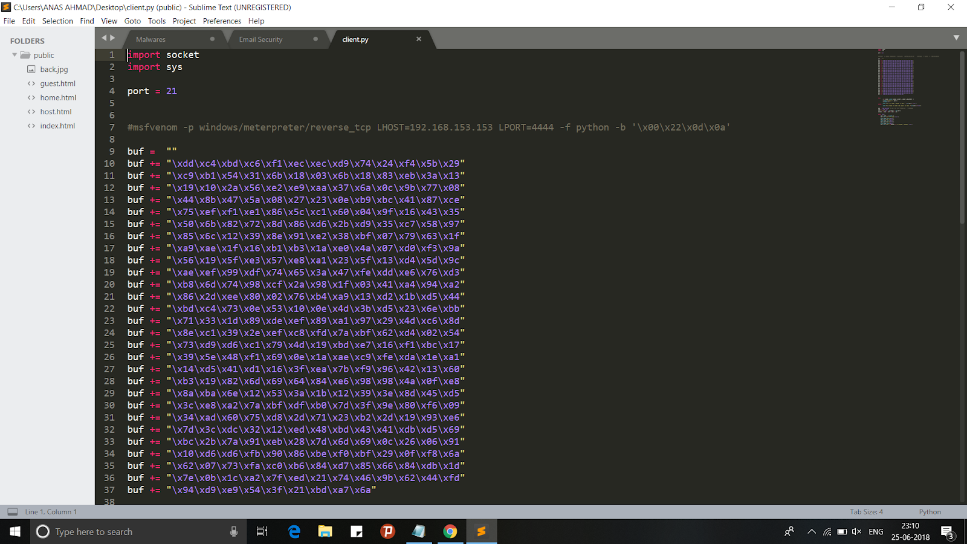Open the Action Center notifications
This screenshot has height=544, width=967.
[x=948, y=532]
